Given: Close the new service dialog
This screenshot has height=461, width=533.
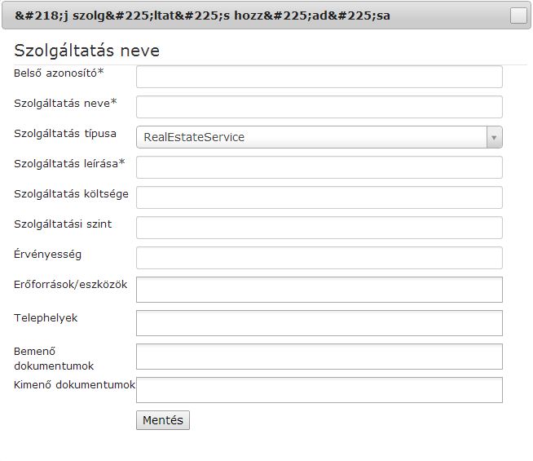Looking at the screenshot, I should tap(518, 16).
